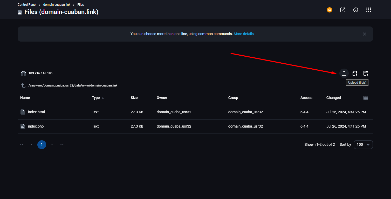This screenshot has width=391, height=199.
Task: Go up one directory level icon
Action: [23, 85]
